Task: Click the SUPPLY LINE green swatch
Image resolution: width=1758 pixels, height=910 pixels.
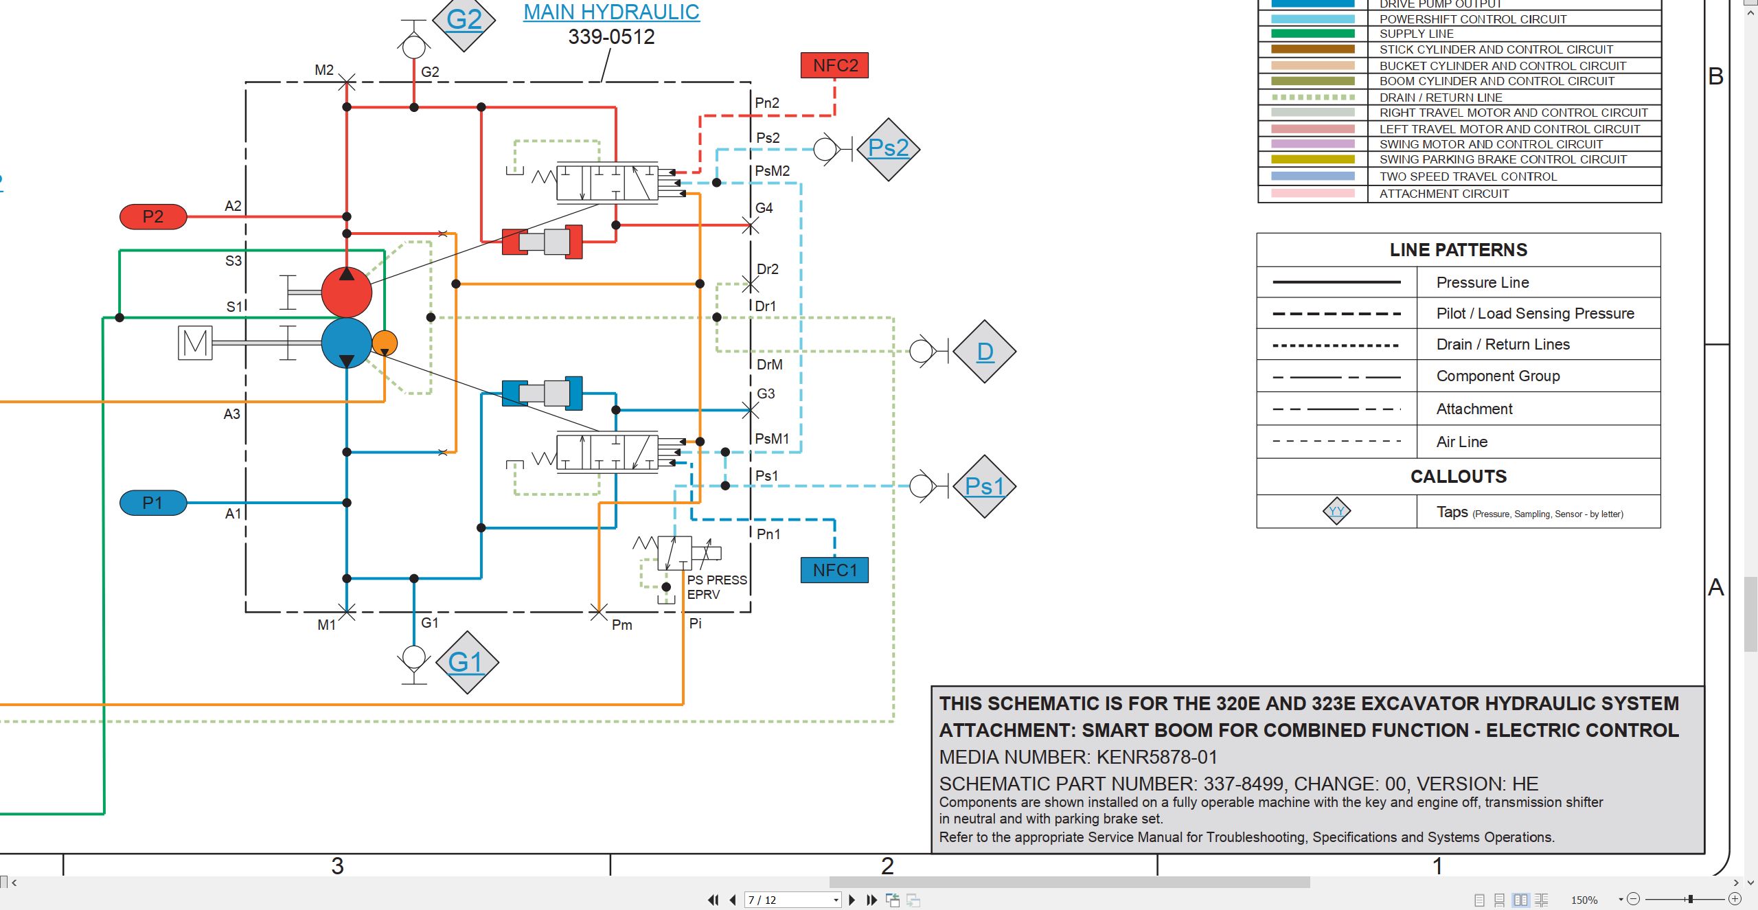Action: click(1312, 34)
